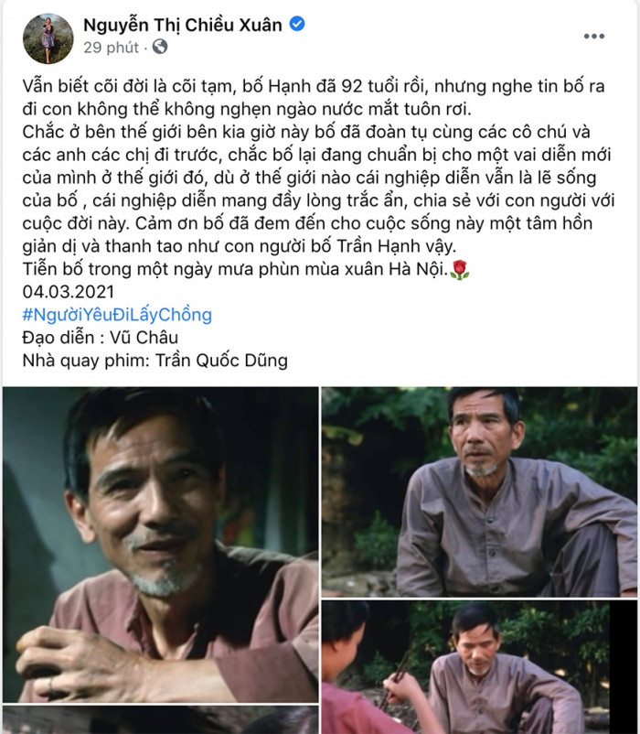Open the top-right photo of man sitting outdoors
This screenshot has width=640, height=734.
click(479, 492)
